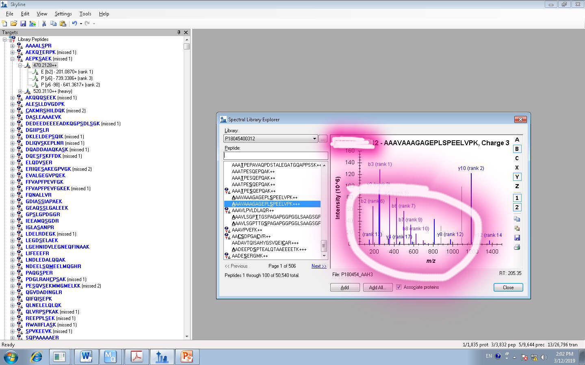This screenshot has height=365, width=585.
Task: Open the Settings menu
Action: tap(63, 14)
